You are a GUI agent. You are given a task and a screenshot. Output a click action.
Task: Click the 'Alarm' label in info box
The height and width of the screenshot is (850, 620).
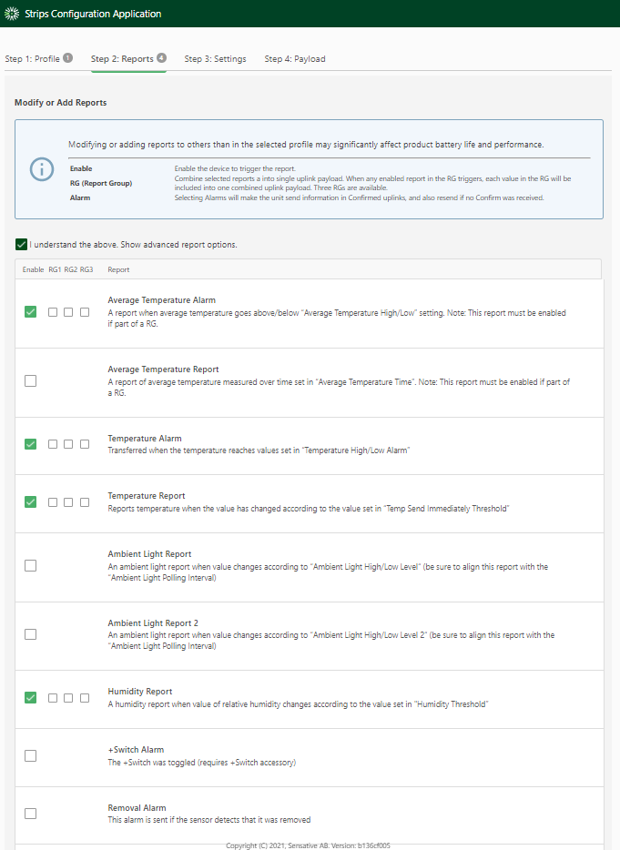coord(80,197)
